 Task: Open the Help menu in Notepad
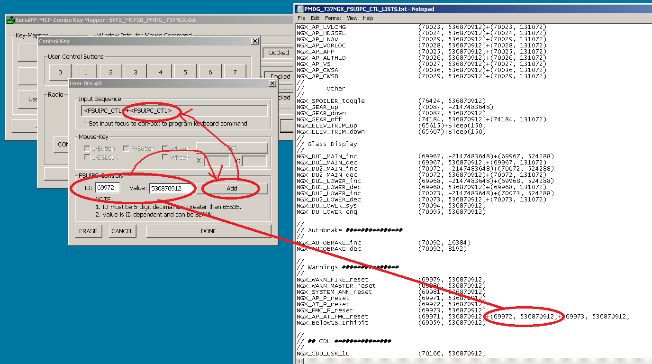tap(368, 18)
